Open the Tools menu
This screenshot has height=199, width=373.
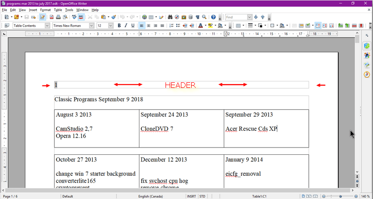click(x=69, y=10)
